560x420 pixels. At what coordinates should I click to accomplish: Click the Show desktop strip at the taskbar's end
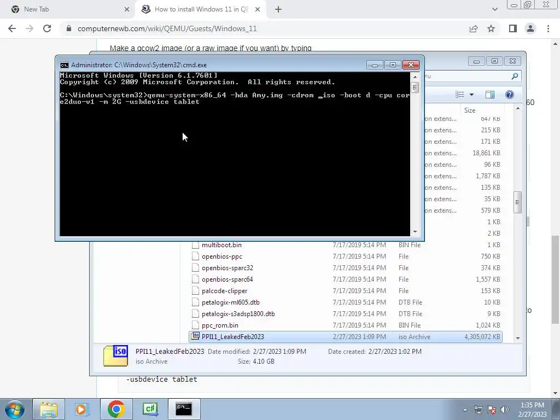556,410
